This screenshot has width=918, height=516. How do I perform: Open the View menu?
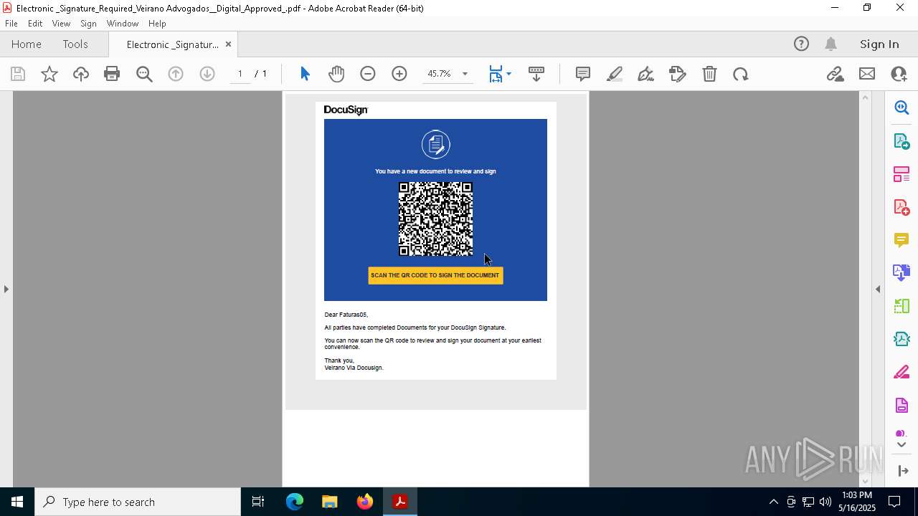61,23
